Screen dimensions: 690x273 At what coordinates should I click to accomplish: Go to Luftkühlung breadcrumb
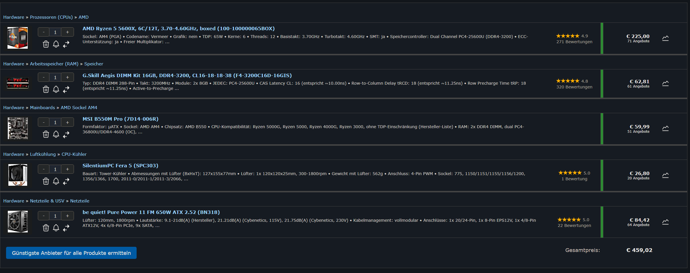coord(43,154)
